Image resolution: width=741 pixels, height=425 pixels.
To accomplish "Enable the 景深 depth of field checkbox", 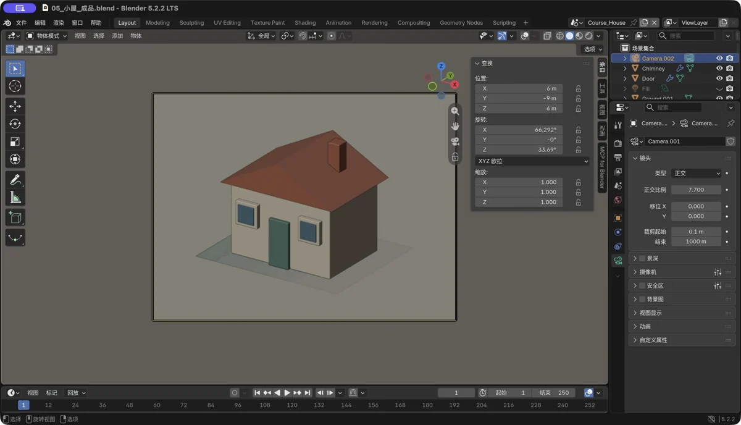I will (642, 258).
